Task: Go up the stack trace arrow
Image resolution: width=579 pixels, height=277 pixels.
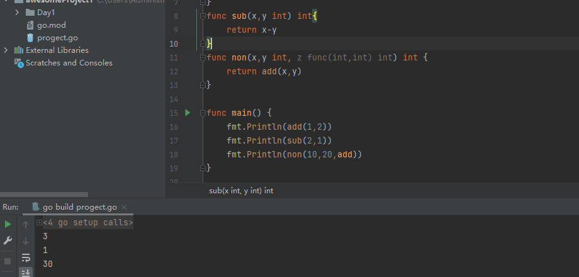Action: click(x=26, y=224)
